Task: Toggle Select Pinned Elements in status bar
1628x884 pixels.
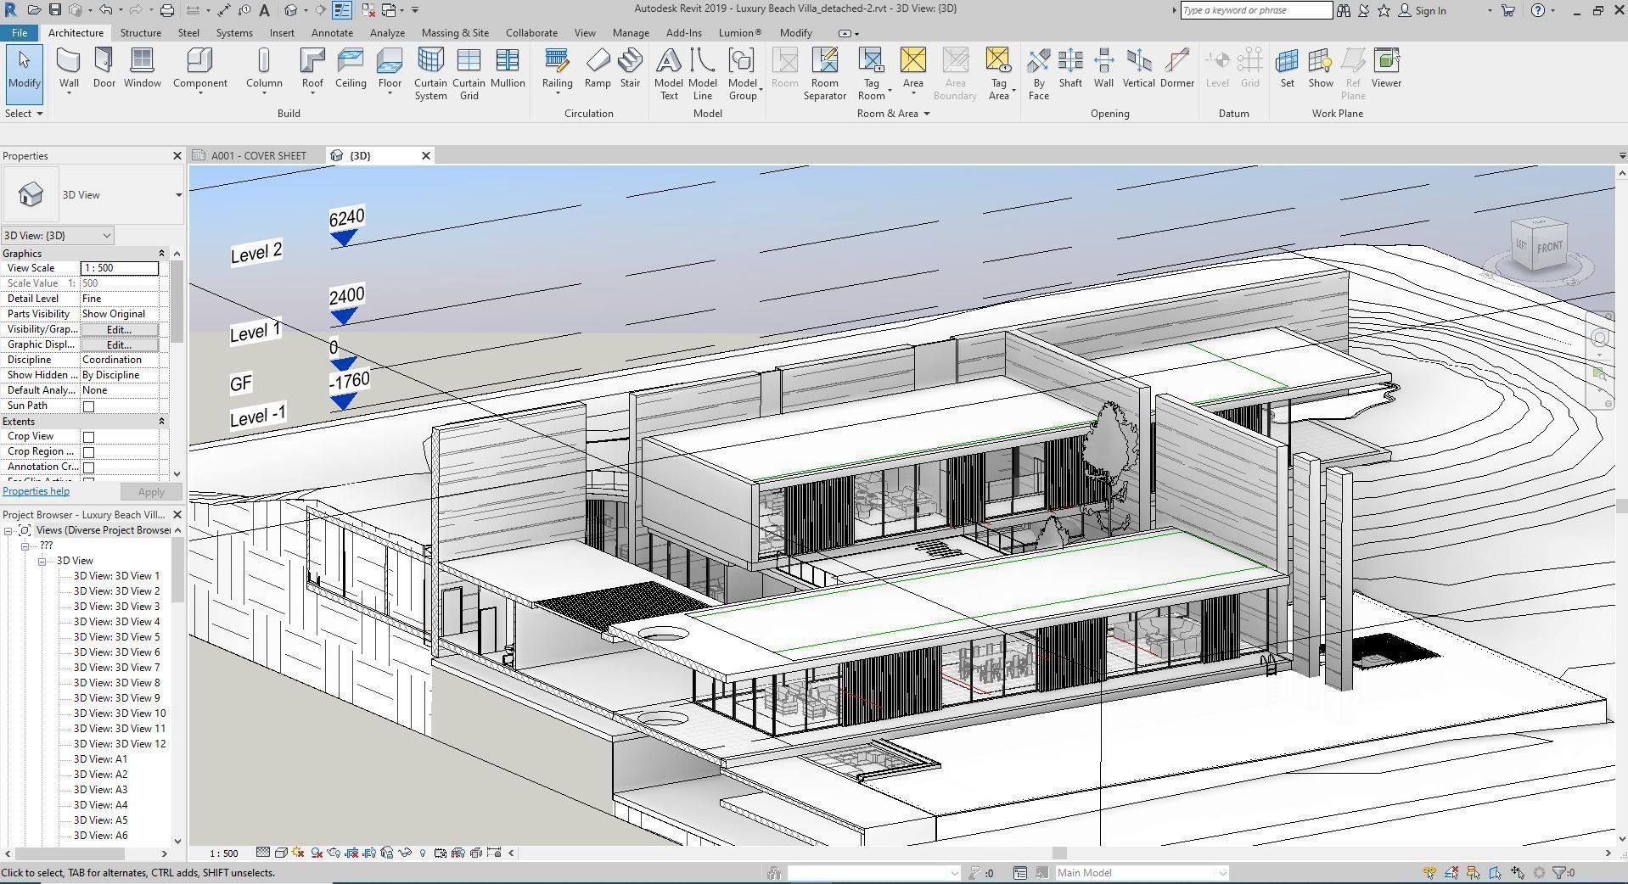Action: (x=1473, y=872)
